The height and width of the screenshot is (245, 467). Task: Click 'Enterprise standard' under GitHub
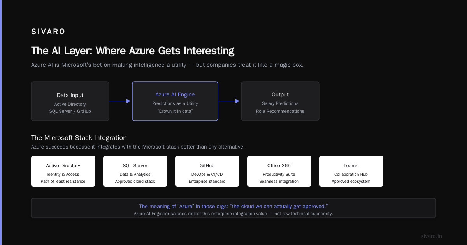207,182
